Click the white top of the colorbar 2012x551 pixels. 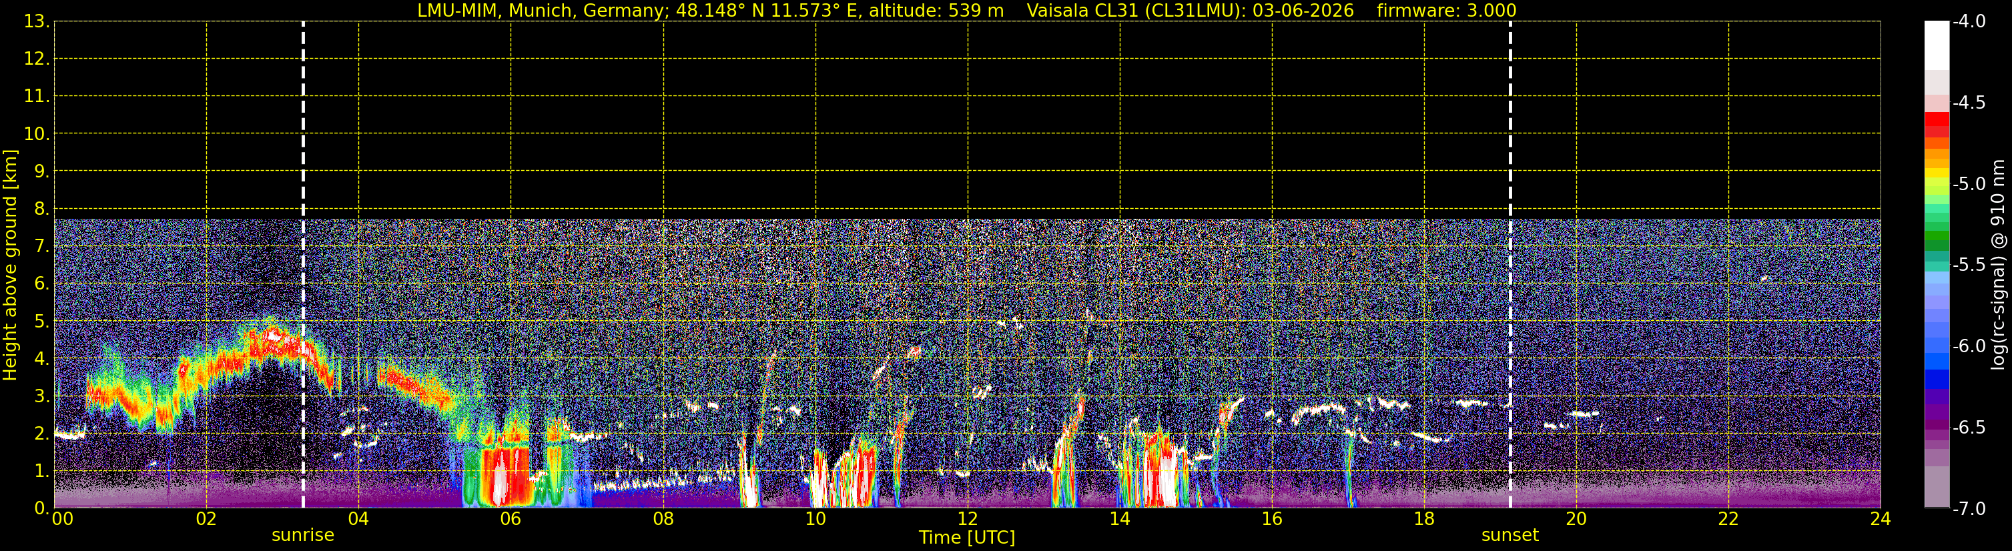[x=1936, y=45]
